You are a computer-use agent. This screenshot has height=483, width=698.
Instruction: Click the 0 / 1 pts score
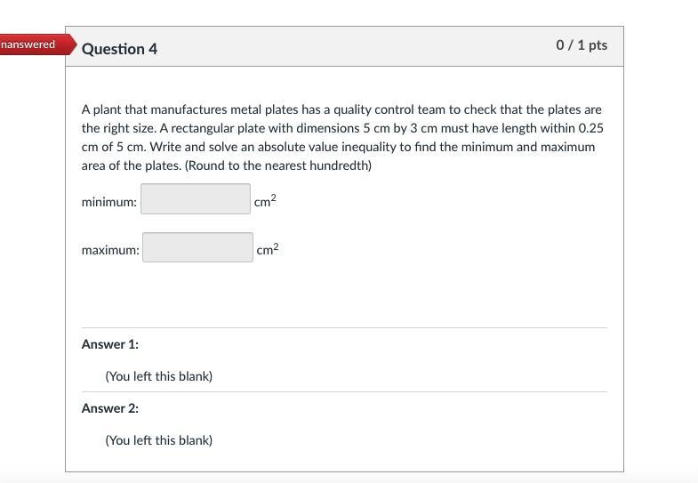582,44
